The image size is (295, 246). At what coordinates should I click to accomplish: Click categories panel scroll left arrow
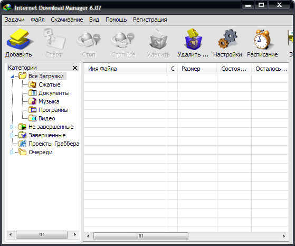pyautogui.click(x=11, y=234)
